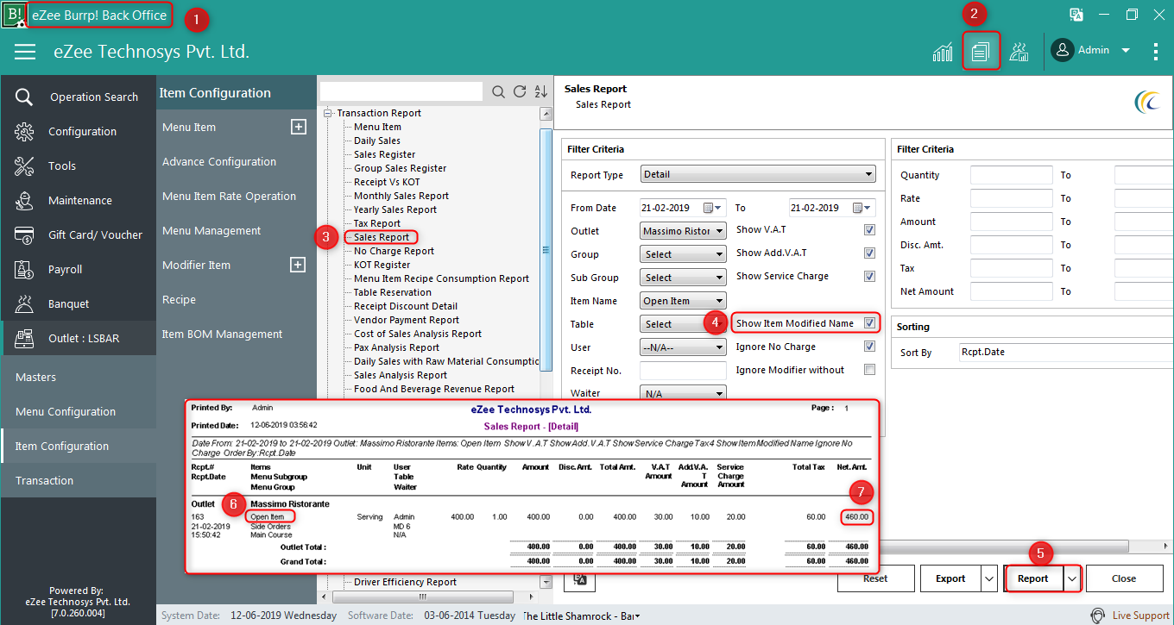Click plus icon next to Modifier Item
Screen dimensions: 1174x625
click(298, 265)
